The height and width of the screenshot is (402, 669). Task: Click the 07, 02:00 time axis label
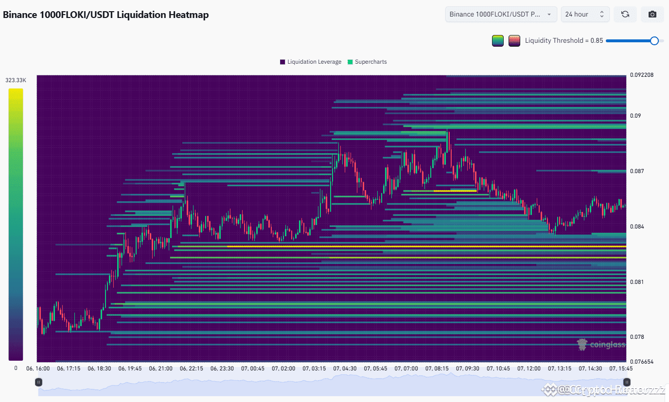pos(283,368)
